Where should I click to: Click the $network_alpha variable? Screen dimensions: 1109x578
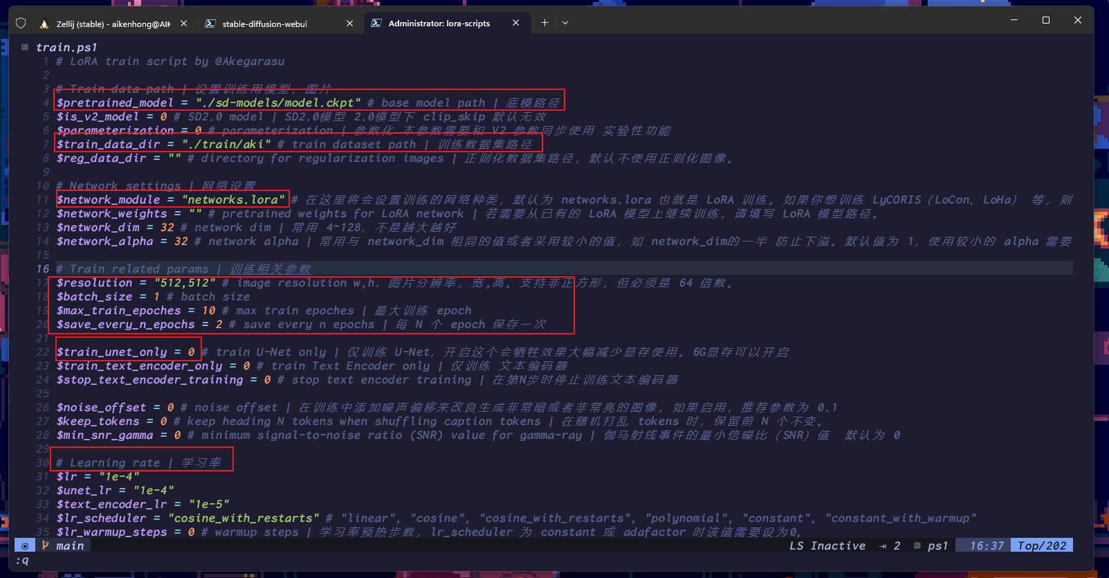104,241
